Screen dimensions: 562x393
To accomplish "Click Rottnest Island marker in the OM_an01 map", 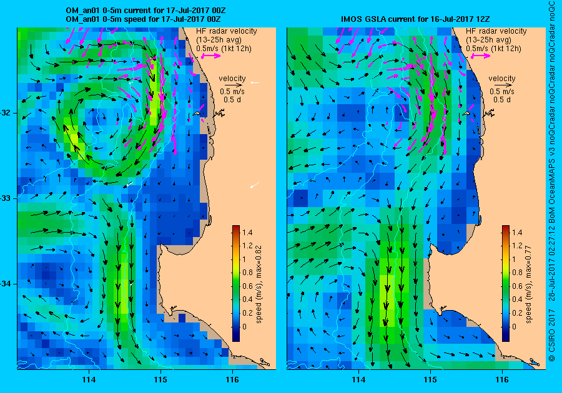I will 196,114.
